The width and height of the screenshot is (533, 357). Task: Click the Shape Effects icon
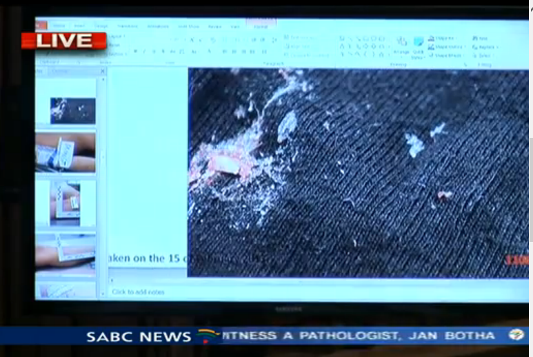pos(431,56)
